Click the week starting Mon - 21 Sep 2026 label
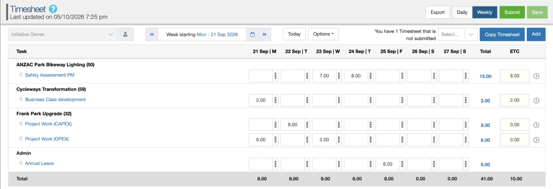The width and height of the screenshot is (553, 189). point(202,34)
